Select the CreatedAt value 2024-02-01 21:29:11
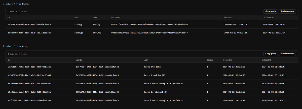Viewport: 302px width, 109px height. click(x=234, y=100)
